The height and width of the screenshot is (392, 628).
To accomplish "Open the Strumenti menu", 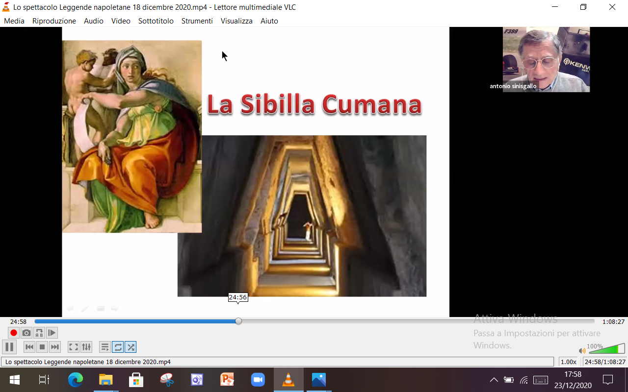I will coord(197,21).
